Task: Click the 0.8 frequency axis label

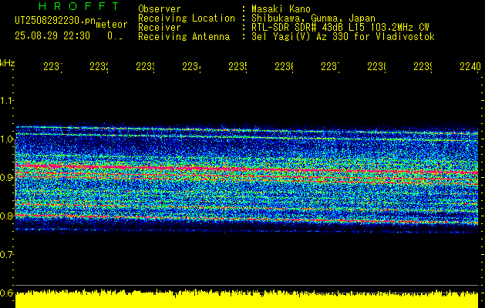Action: [7, 216]
